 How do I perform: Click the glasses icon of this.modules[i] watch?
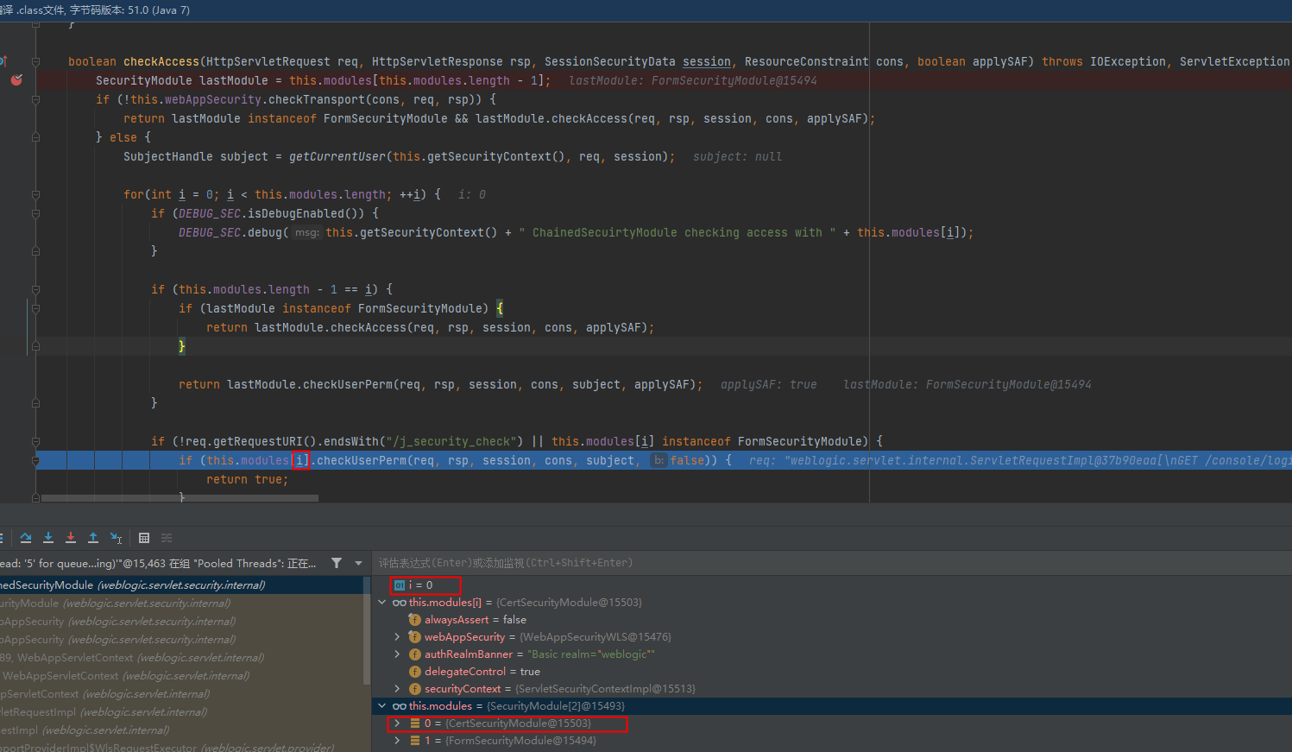399,603
